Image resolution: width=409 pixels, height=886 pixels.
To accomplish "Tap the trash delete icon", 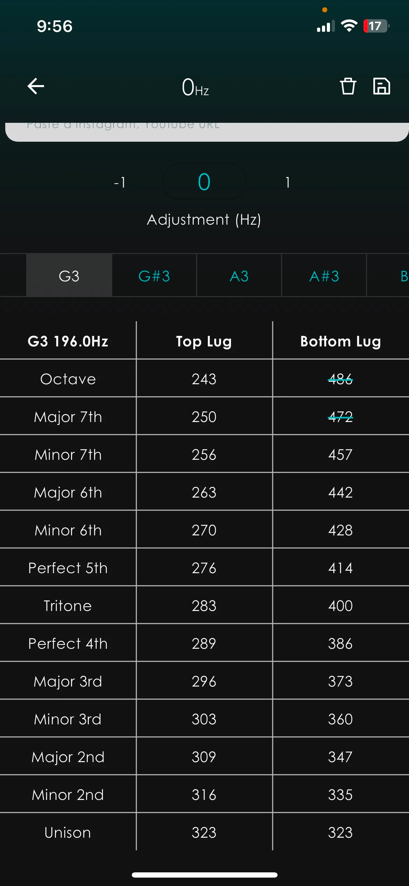I will pyautogui.click(x=348, y=86).
